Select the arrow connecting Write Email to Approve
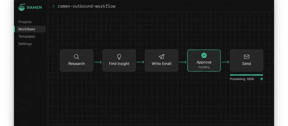Viewport: 288px width, 126px height. [x=183, y=62]
